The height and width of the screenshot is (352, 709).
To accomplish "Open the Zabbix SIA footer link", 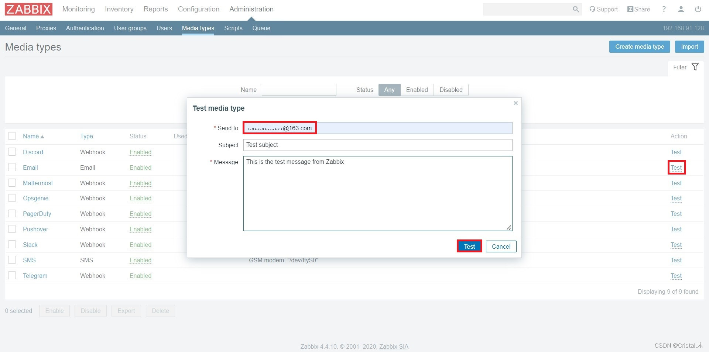I will point(394,346).
